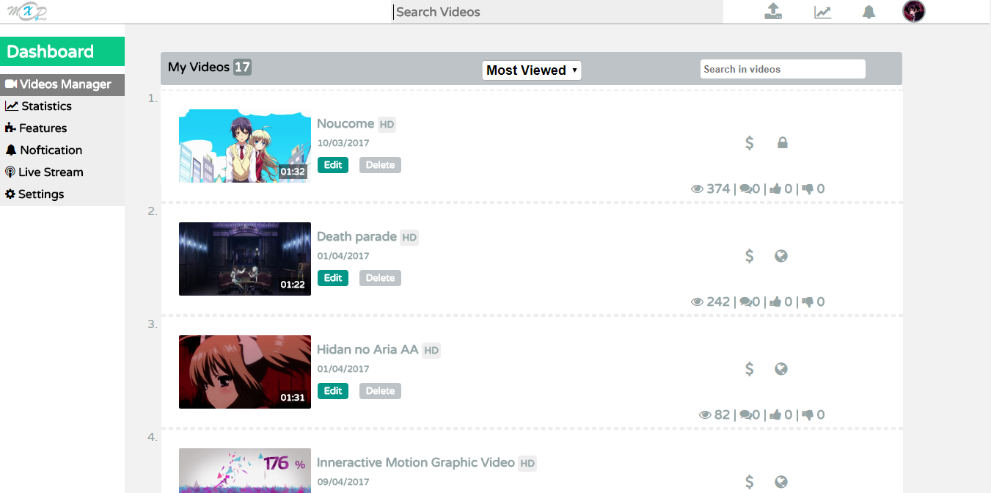Screen dimensions: 991x493
Task: Click the Inneractive Motion Graphic Video title
Action: [416, 463]
